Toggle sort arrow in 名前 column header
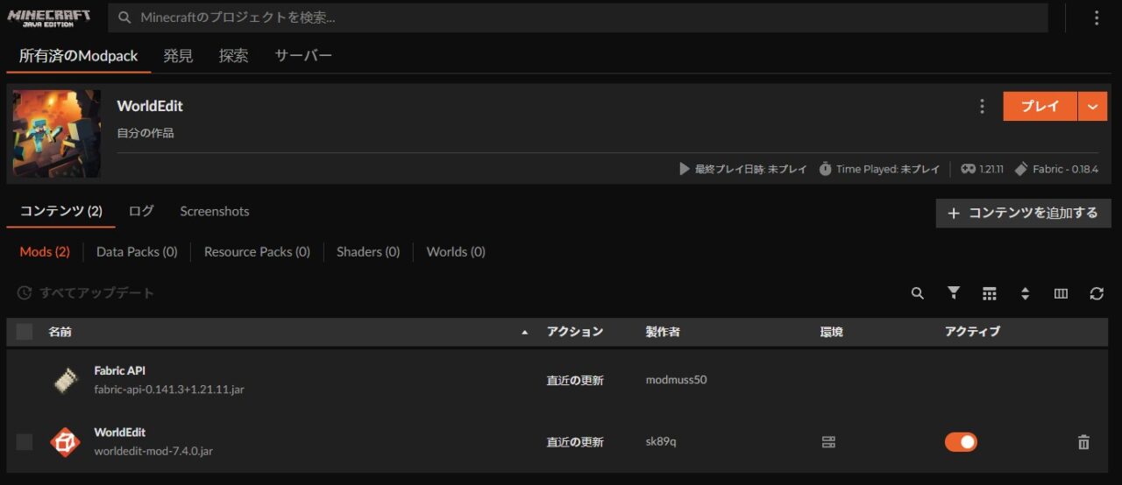 pyautogui.click(x=525, y=333)
